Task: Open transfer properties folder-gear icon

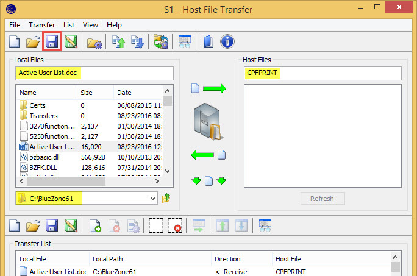Action: (x=94, y=42)
